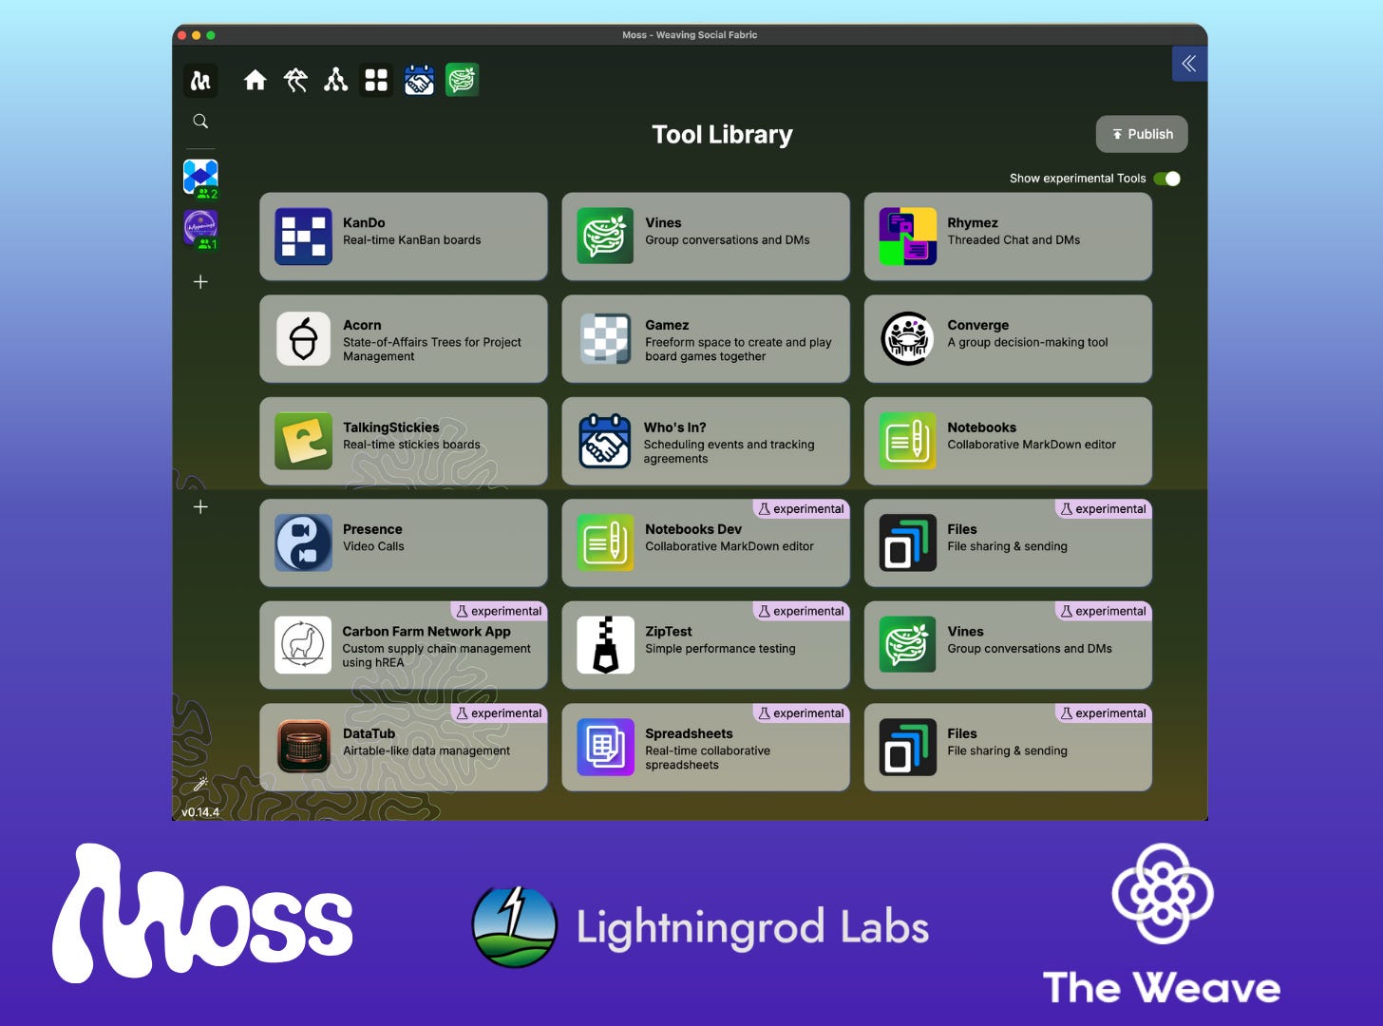Open the non-experimental Vines tool card
The image size is (1383, 1026).
[706, 237]
